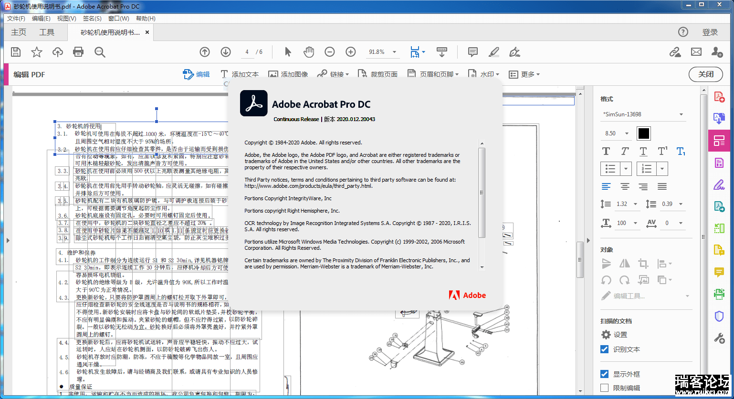Open the Help question mark icon
The width and height of the screenshot is (734, 399).
(x=683, y=32)
